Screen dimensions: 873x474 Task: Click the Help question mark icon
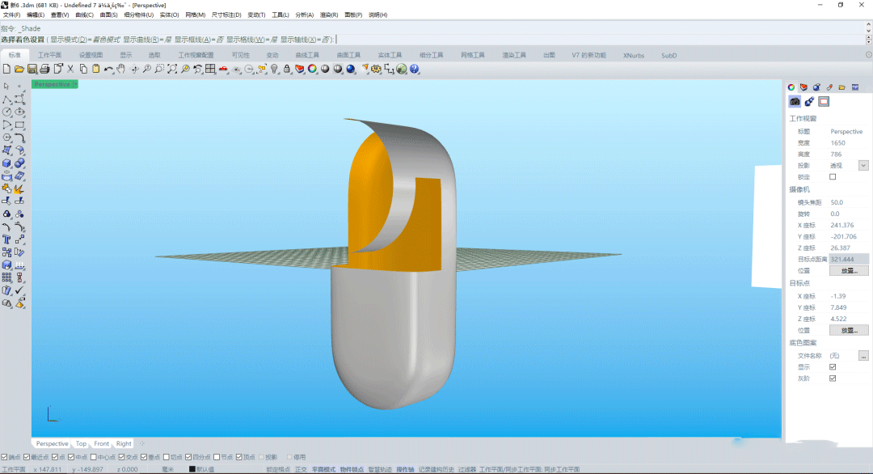(x=415, y=69)
